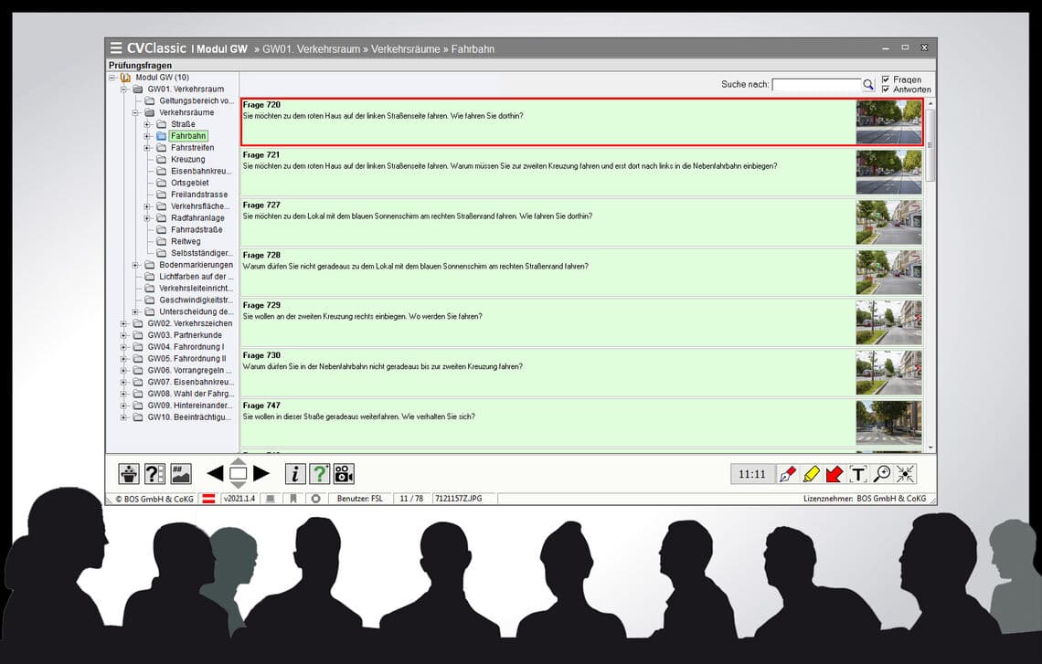Select the text T tool
1042x664 pixels.
click(858, 474)
